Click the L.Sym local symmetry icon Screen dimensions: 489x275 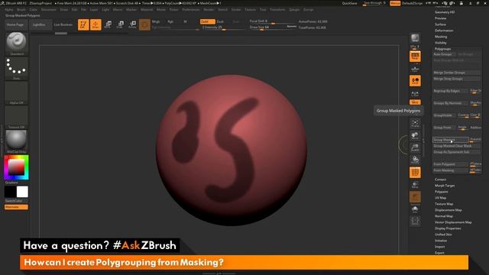point(415,93)
